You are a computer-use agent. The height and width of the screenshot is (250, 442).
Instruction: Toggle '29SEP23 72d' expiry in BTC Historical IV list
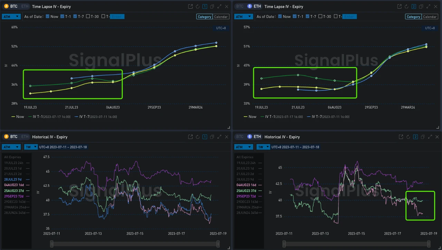[17, 196]
